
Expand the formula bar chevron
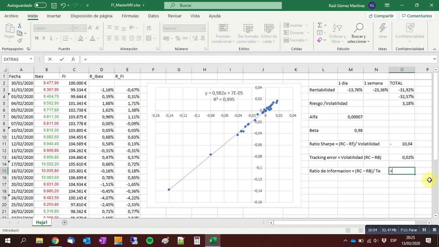pos(435,59)
